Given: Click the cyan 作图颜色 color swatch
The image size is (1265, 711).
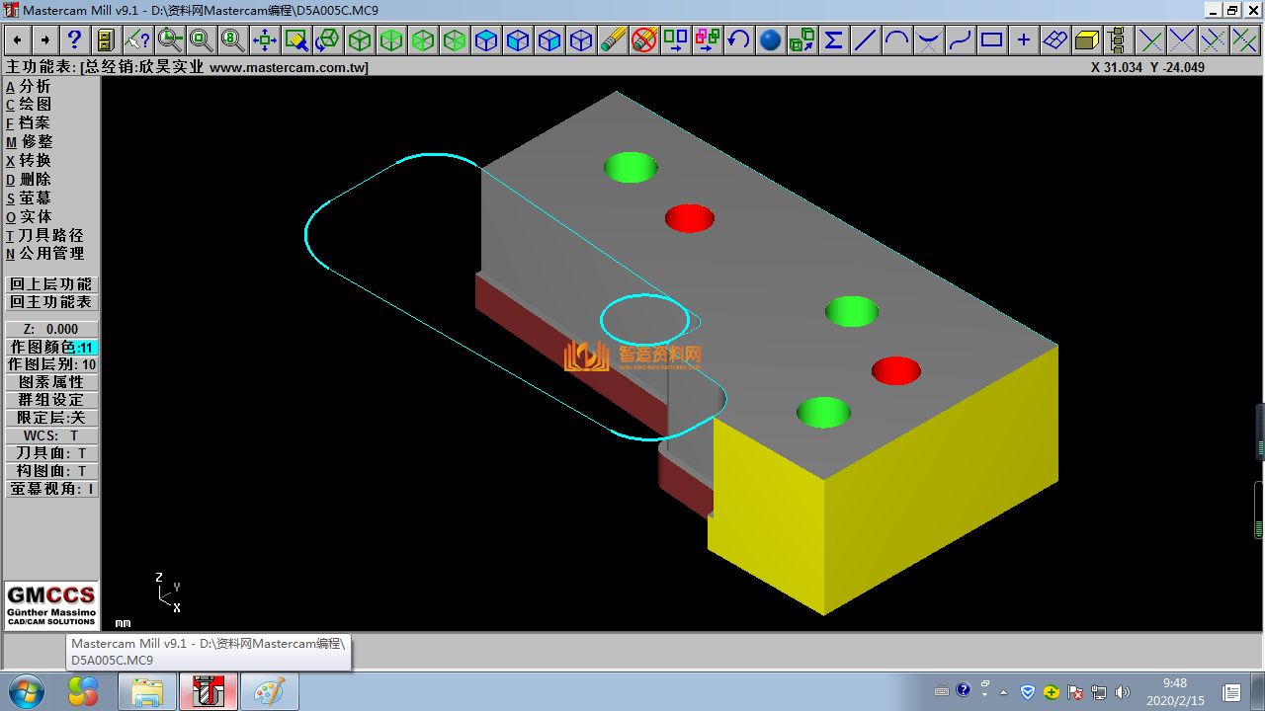Looking at the screenshot, I should tap(86, 348).
